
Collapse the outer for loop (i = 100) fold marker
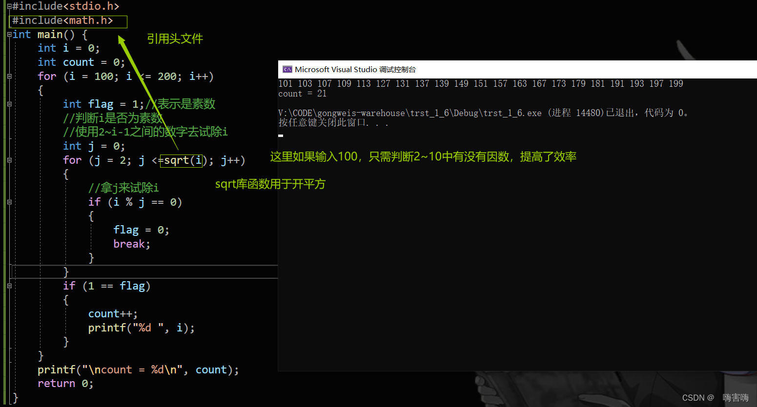pos(9,77)
